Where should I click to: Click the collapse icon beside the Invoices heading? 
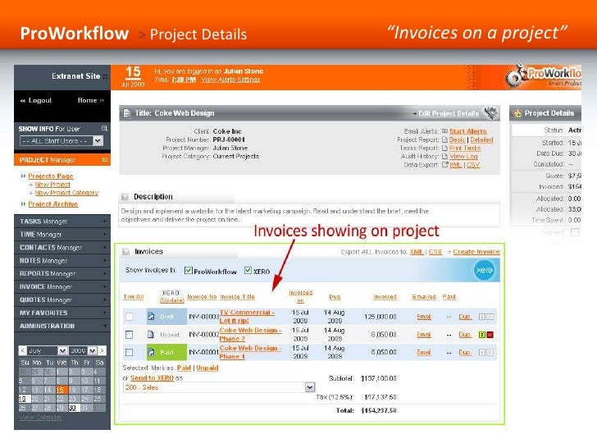(125, 252)
